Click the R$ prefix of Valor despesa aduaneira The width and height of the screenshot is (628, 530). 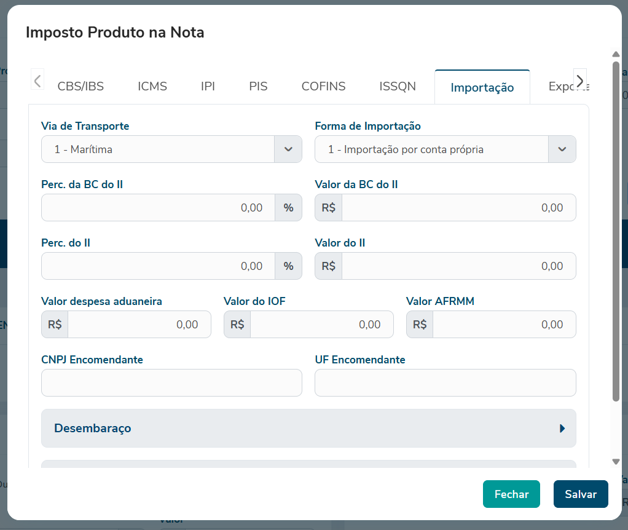(55, 325)
